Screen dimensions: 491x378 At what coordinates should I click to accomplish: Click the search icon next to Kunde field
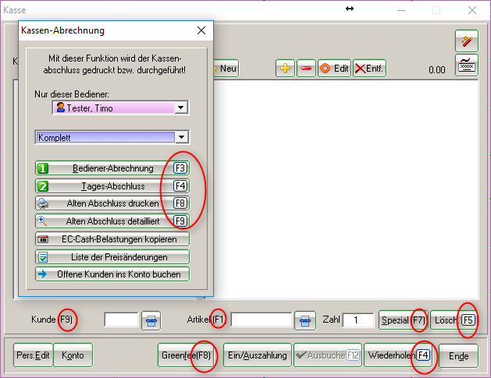(151, 320)
